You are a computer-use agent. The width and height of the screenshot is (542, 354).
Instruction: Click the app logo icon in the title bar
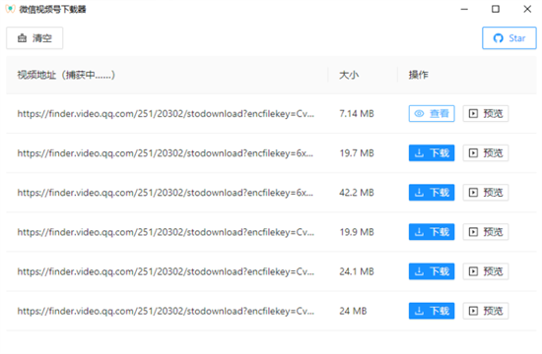click(x=11, y=9)
